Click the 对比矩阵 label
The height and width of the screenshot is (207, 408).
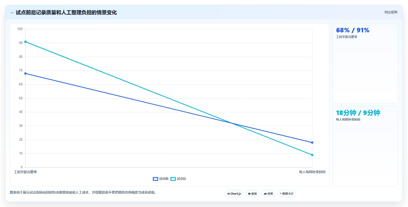pos(391,12)
